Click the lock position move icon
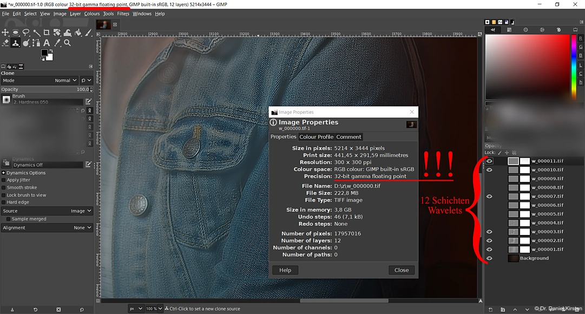 coord(507,153)
